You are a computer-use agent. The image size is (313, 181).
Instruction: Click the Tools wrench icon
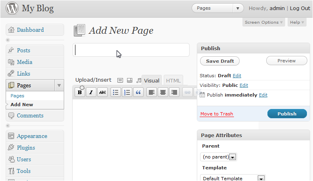[11, 171]
